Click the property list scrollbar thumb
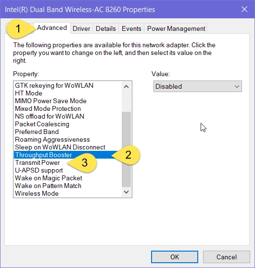The width and height of the screenshot is (255, 268). point(126,149)
